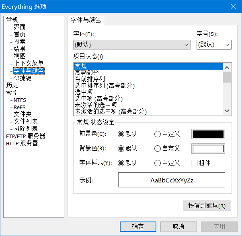Select 选中项 (高亮部分) list item
242x236 pixels.
coord(148,99)
